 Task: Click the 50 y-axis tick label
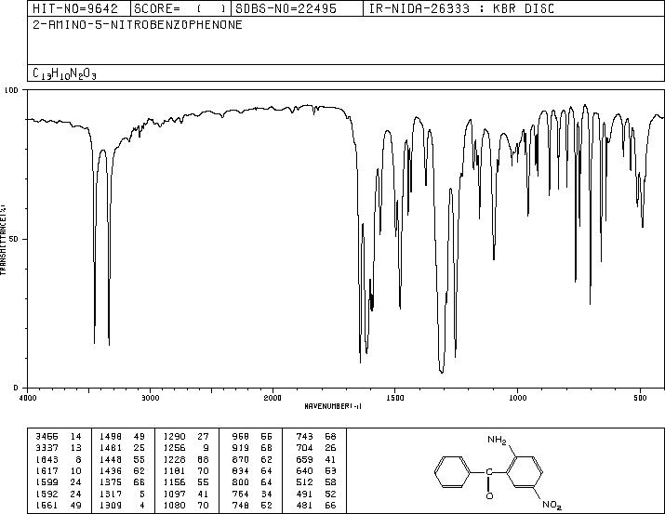pyautogui.click(x=14, y=239)
